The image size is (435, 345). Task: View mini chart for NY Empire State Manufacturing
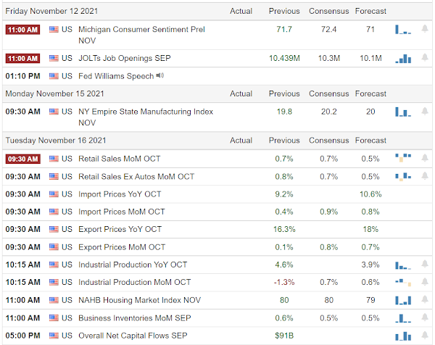(402, 112)
